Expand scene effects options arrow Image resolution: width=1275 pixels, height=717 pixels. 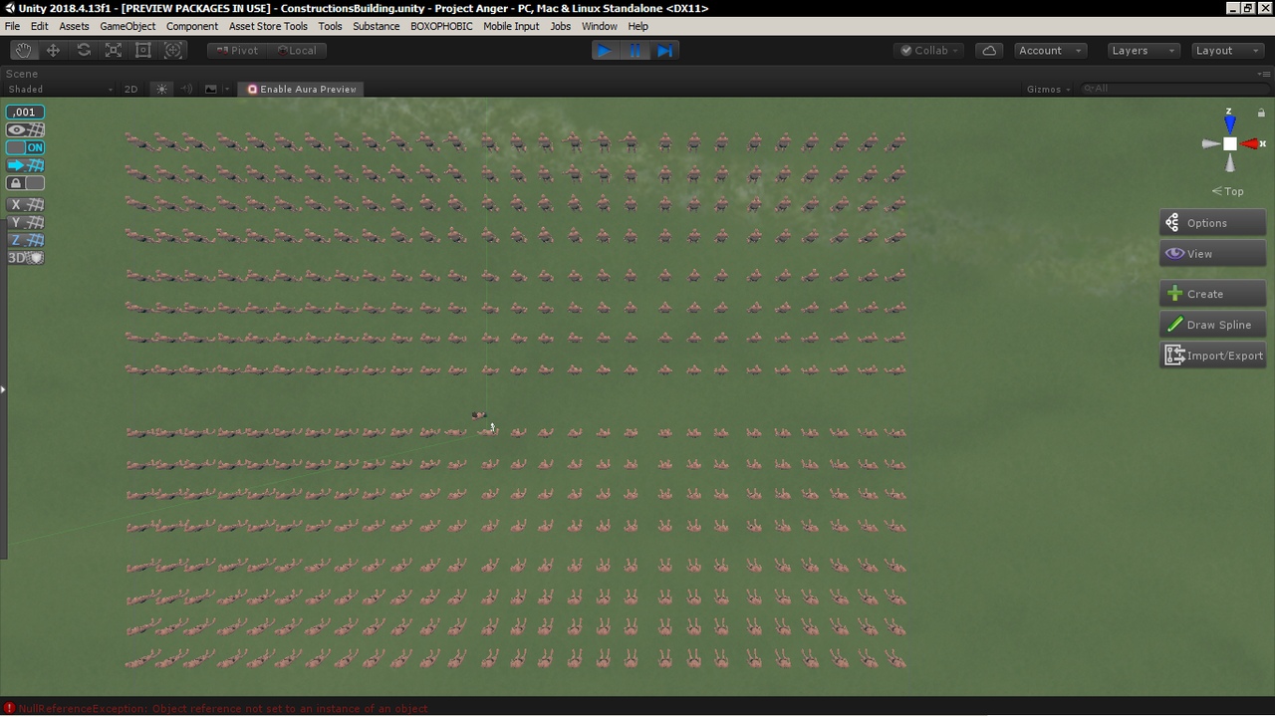click(x=227, y=89)
